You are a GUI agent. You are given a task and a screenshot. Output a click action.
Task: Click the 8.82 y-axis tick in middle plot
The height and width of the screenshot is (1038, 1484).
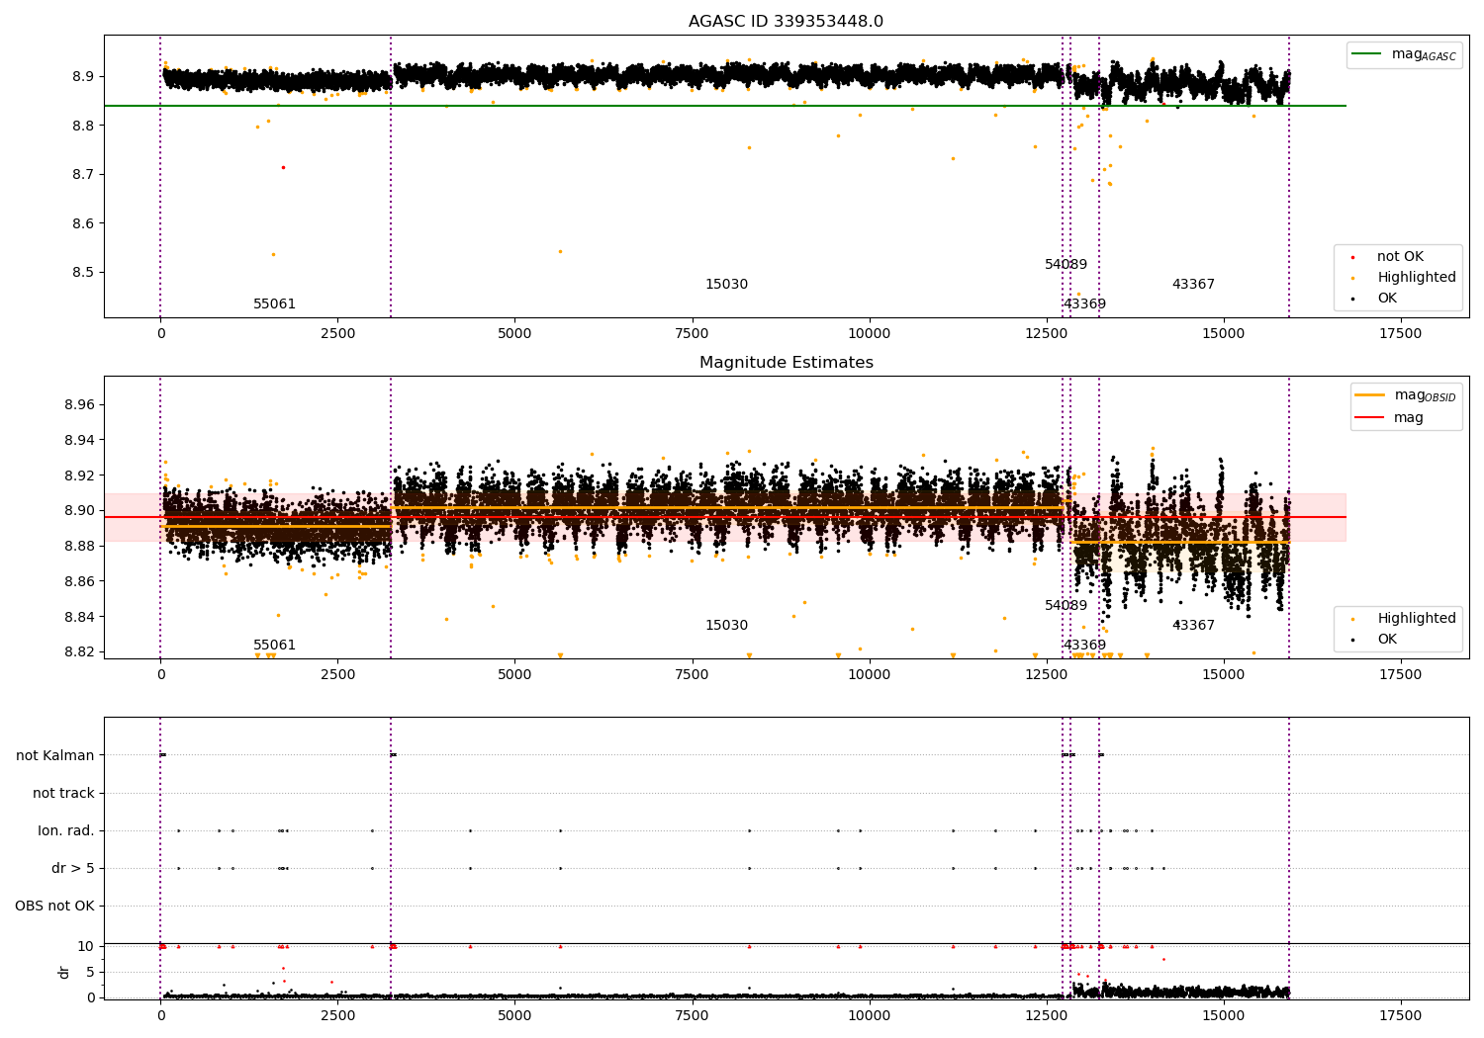pos(79,652)
